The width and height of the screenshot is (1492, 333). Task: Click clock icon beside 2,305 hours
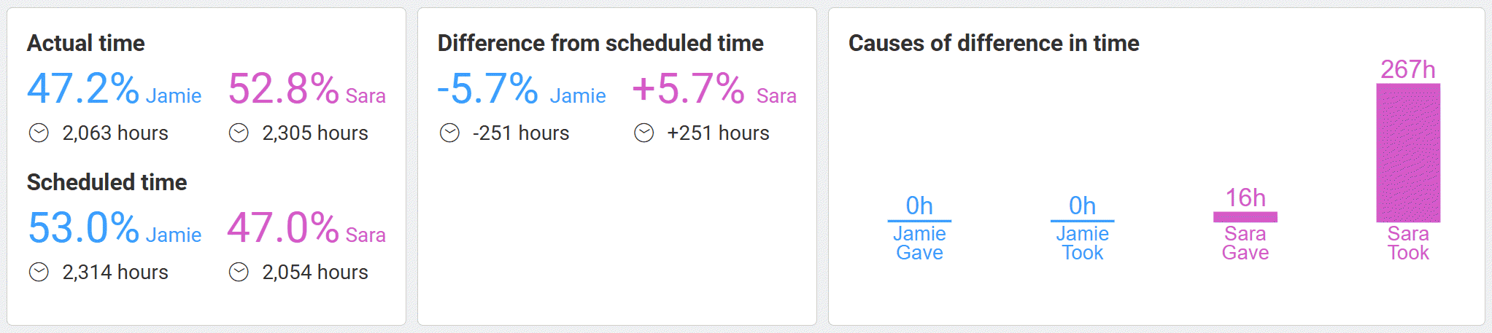239,133
